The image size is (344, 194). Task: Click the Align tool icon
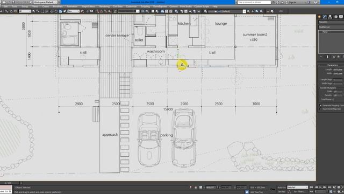click(147, 11)
